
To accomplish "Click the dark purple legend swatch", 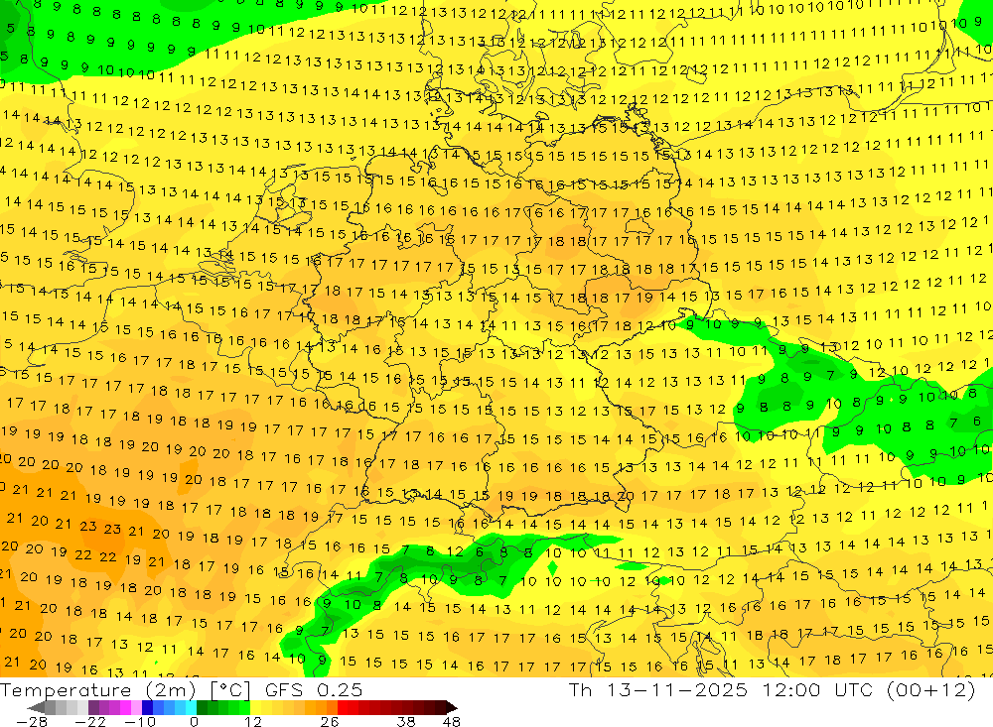I will pos(93,707).
